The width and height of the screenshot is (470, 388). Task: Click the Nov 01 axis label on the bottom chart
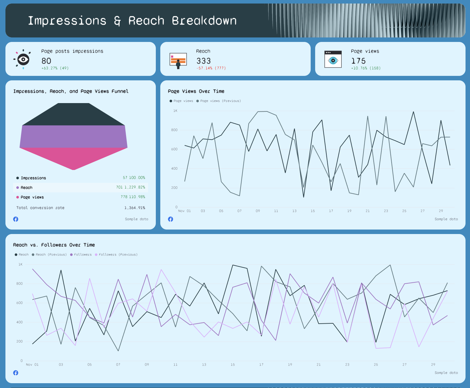click(x=32, y=364)
